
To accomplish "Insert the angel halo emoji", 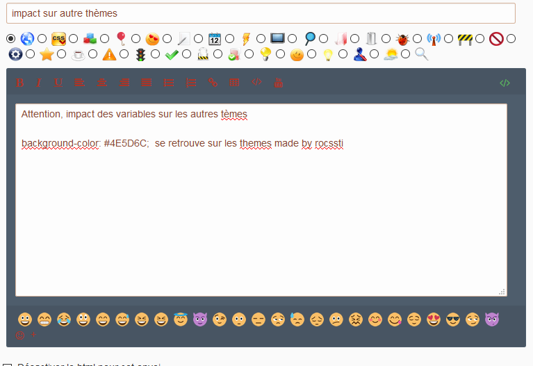I will (x=181, y=319).
